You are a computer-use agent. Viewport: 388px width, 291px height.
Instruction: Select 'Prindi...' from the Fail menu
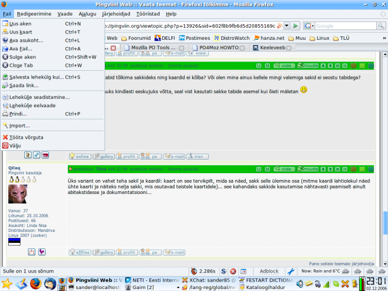(x=52, y=114)
